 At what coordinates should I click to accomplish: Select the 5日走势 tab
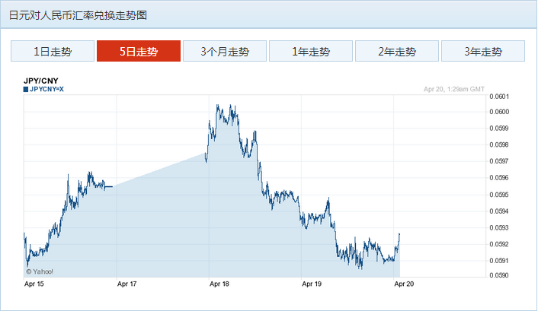tap(139, 52)
